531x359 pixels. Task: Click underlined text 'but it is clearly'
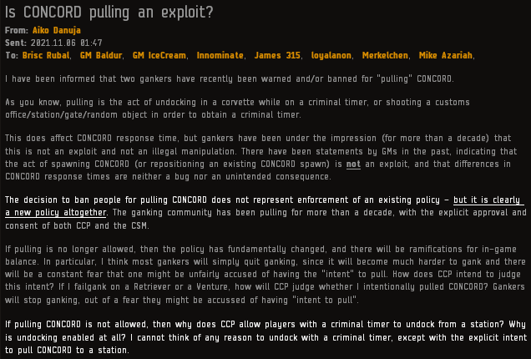(x=487, y=200)
